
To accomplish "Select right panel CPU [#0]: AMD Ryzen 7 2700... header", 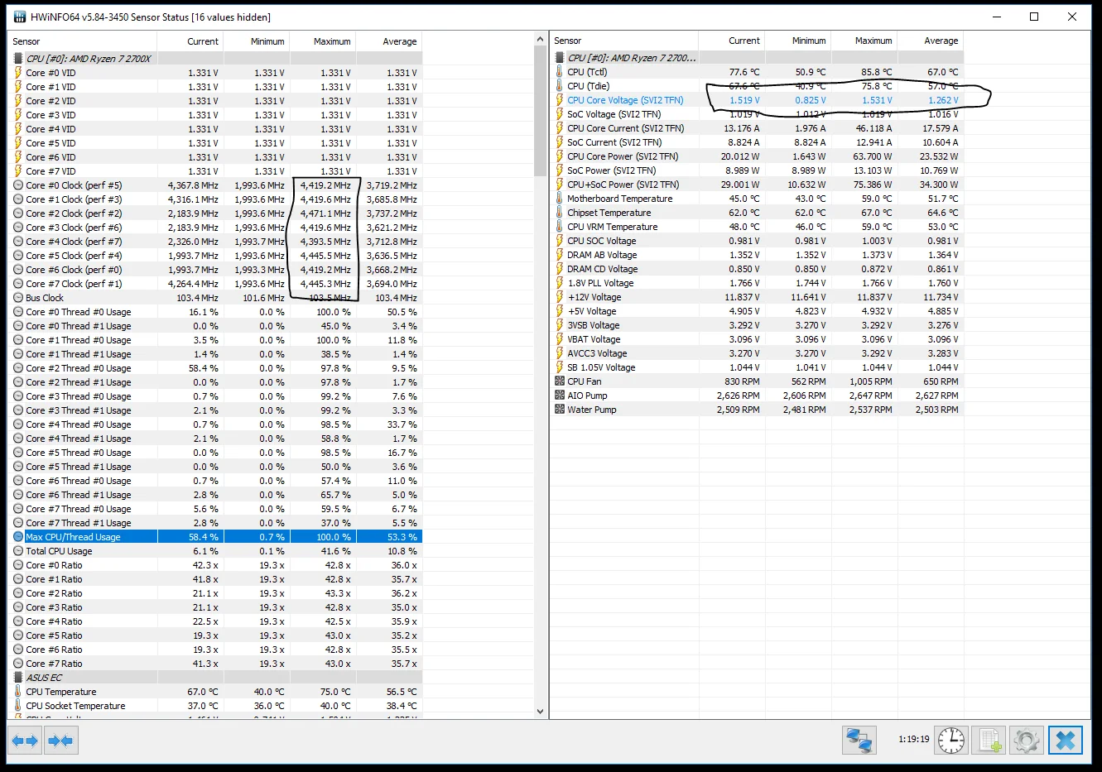I will (x=757, y=58).
